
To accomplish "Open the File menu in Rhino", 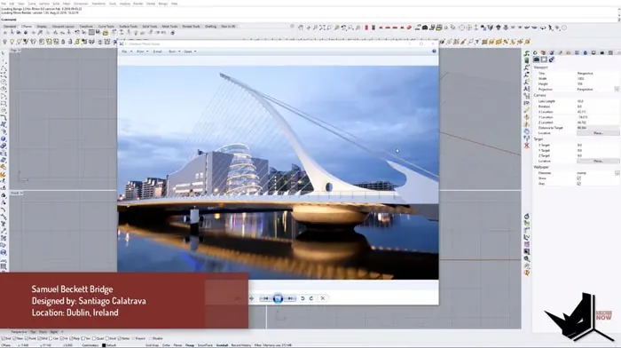I will tap(4, 4).
